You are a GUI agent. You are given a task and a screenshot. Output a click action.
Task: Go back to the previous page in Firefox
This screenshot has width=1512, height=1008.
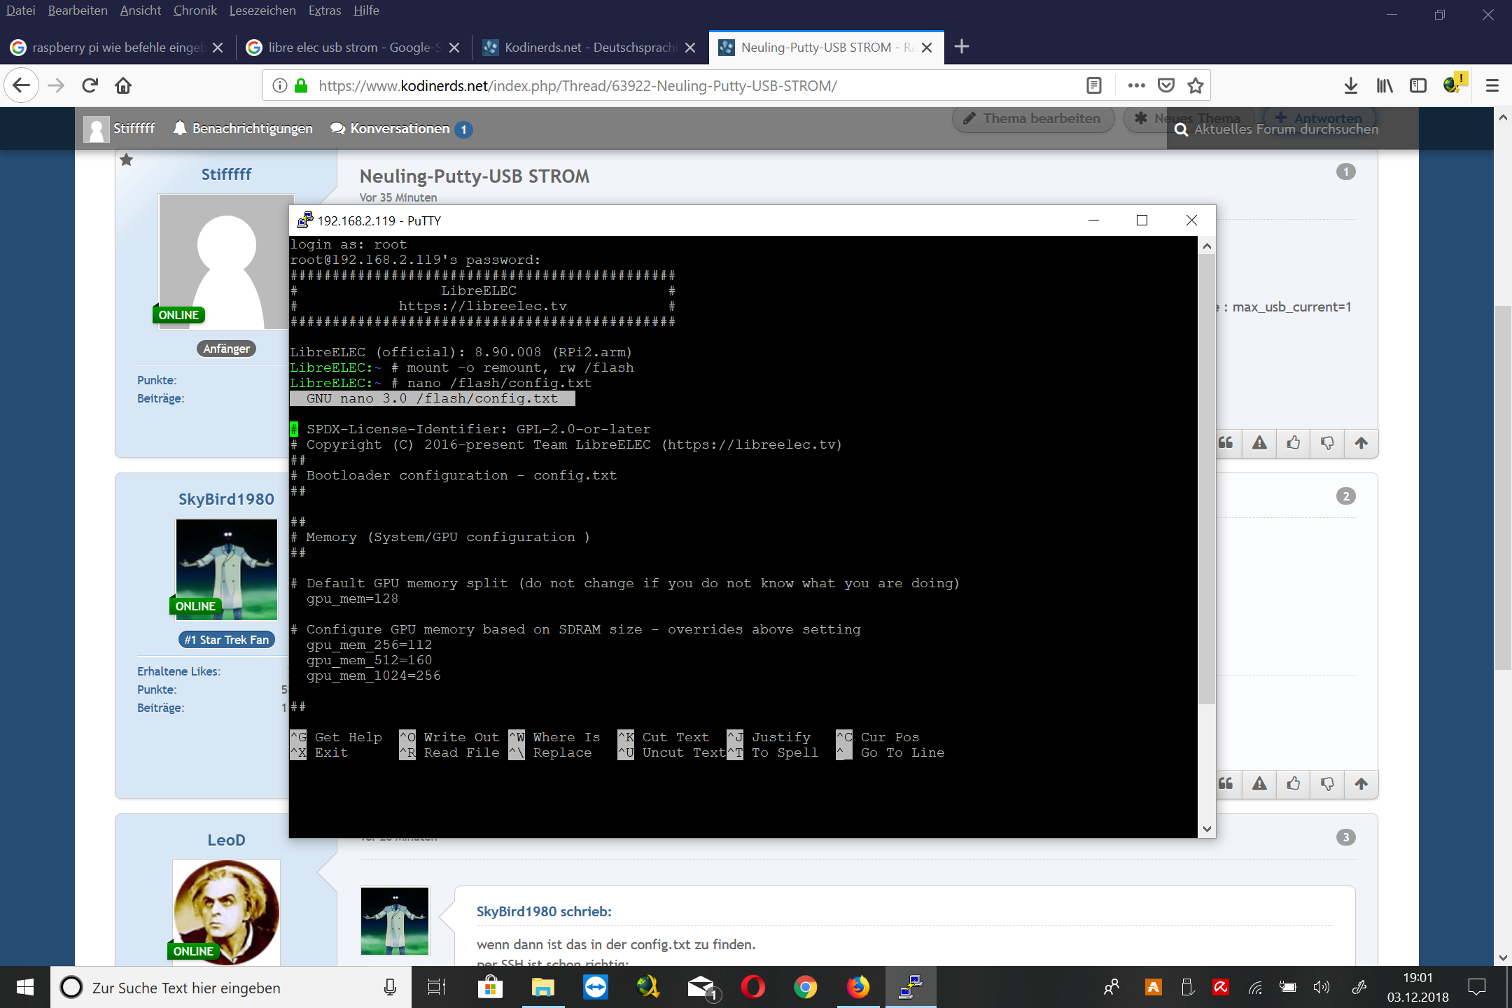pos(22,85)
